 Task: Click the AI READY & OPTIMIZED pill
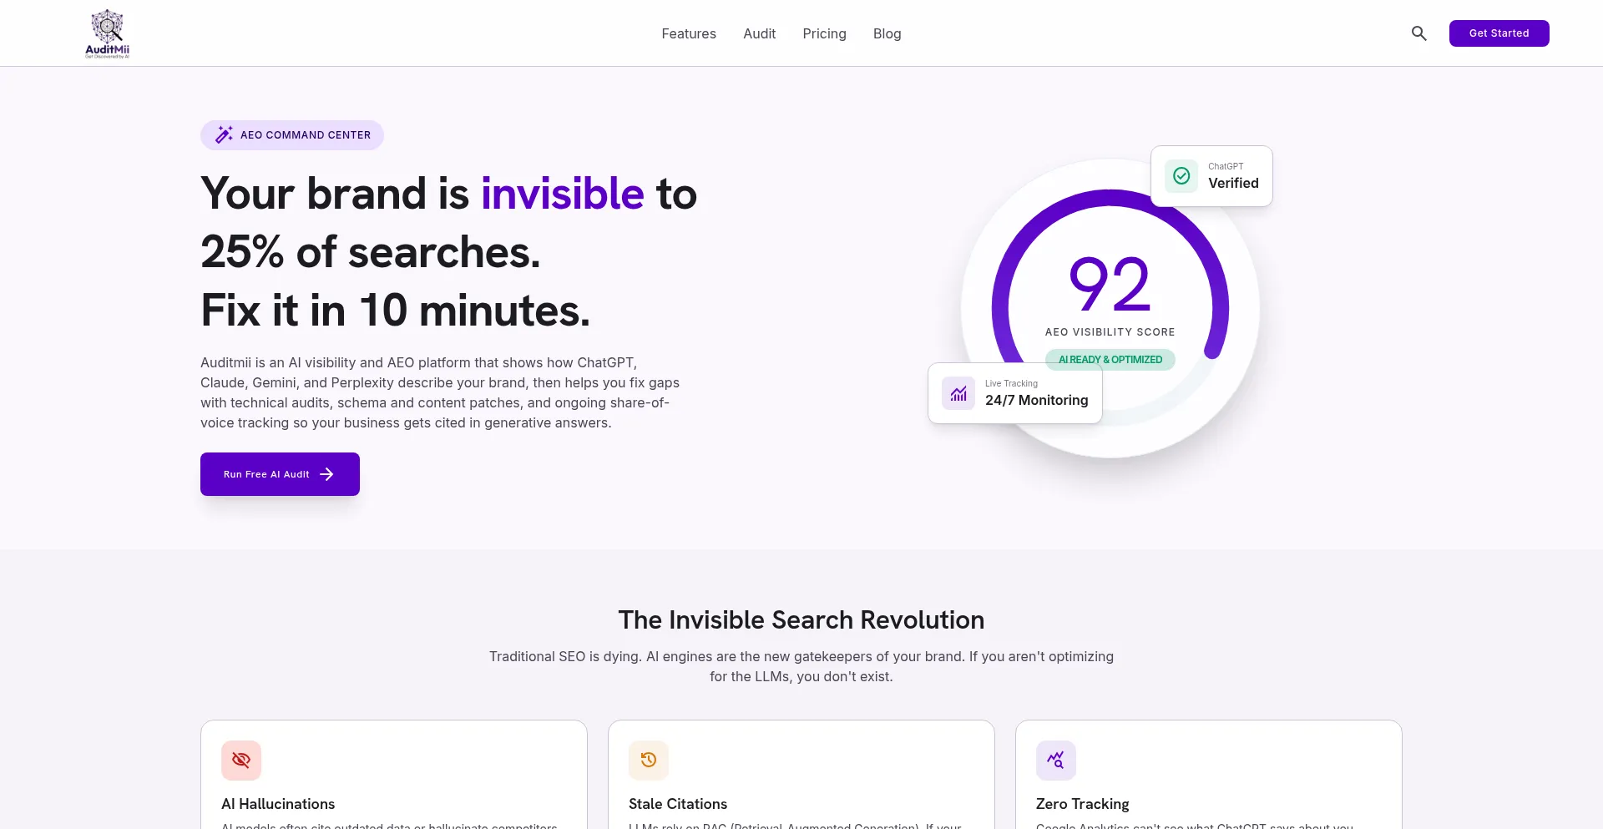click(x=1110, y=360)
